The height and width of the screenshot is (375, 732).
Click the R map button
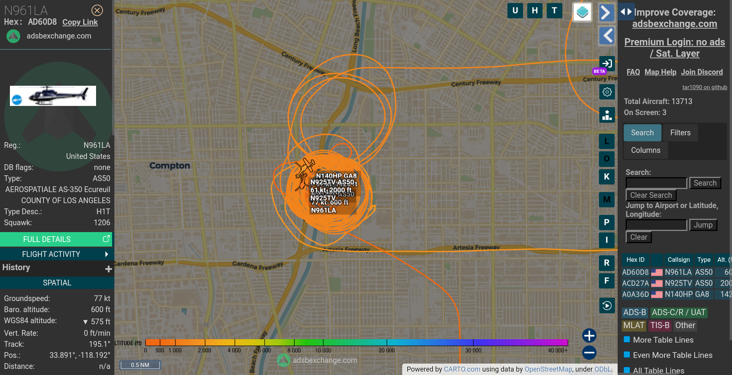pos(607,263)
